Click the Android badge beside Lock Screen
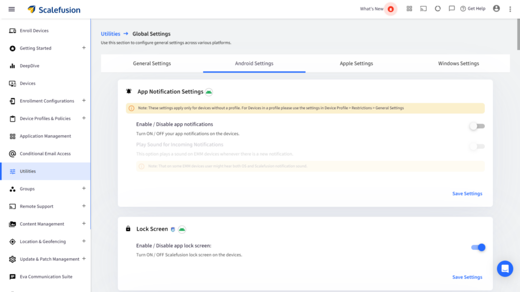 click(x=182, y=230)
